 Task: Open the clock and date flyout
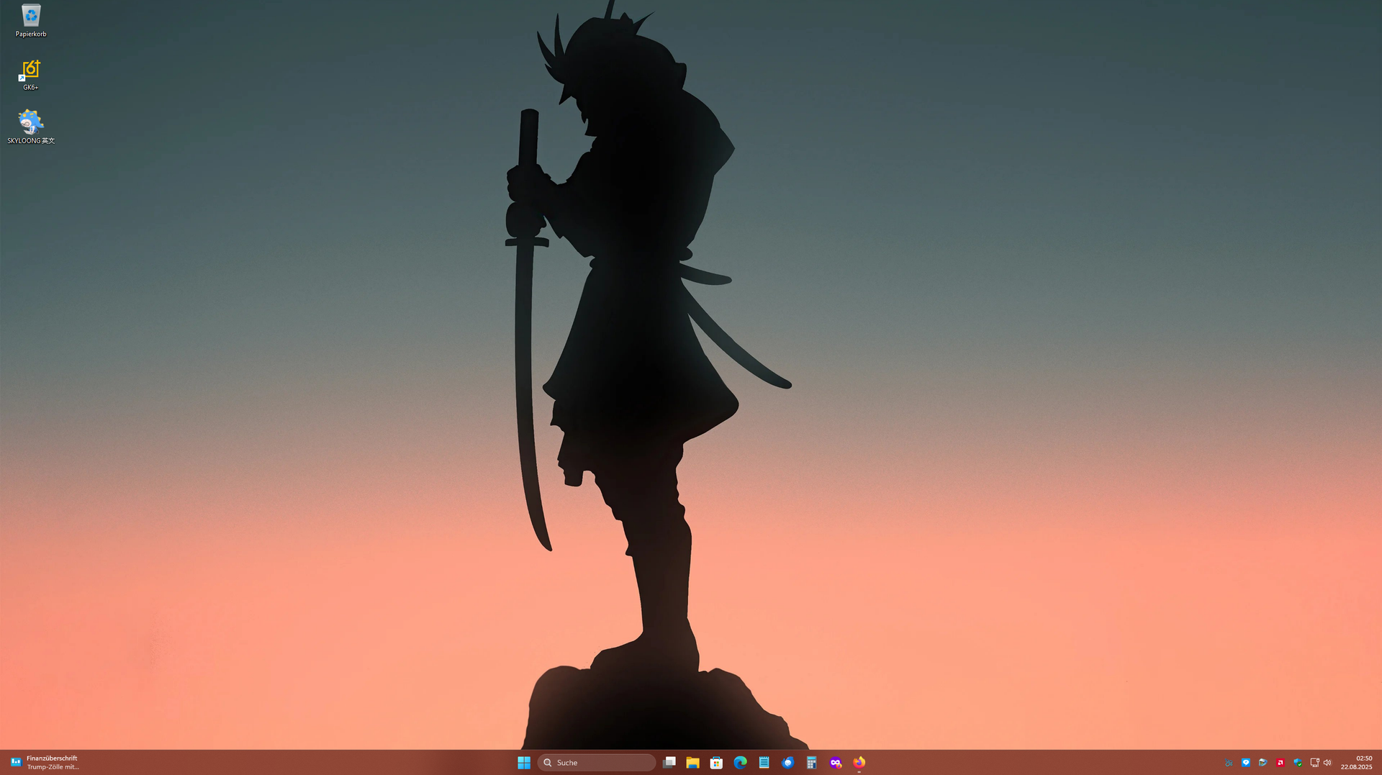coord(1356,763)
